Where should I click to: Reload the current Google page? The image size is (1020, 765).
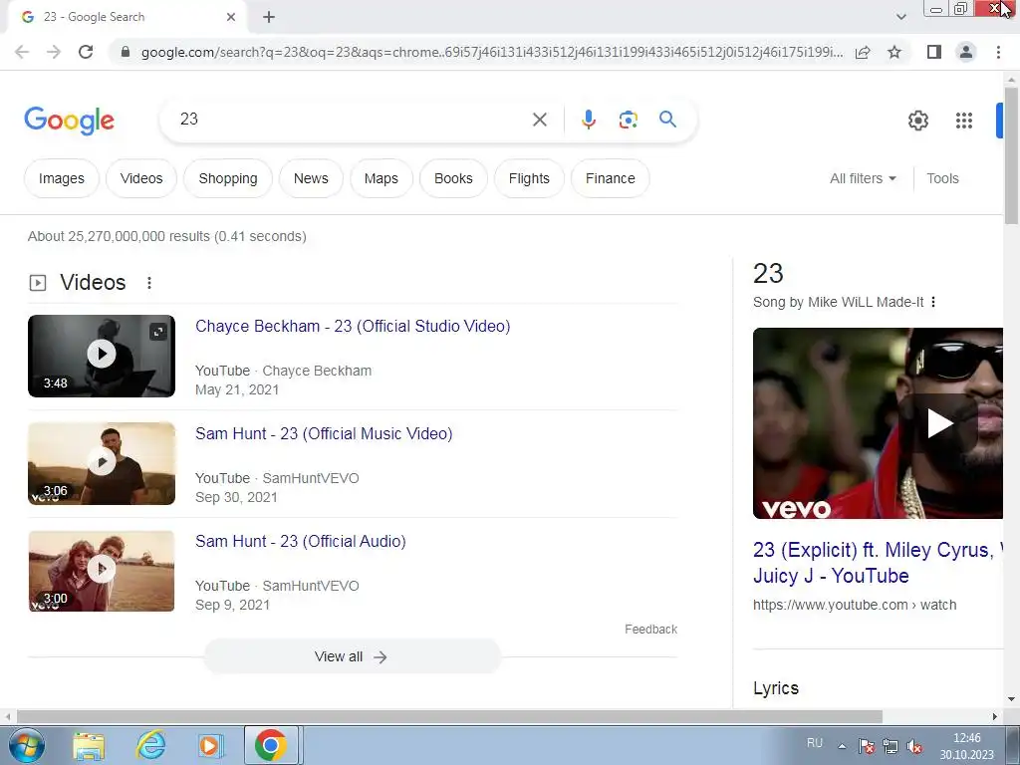pyautogui.click(x=86, y=52)
